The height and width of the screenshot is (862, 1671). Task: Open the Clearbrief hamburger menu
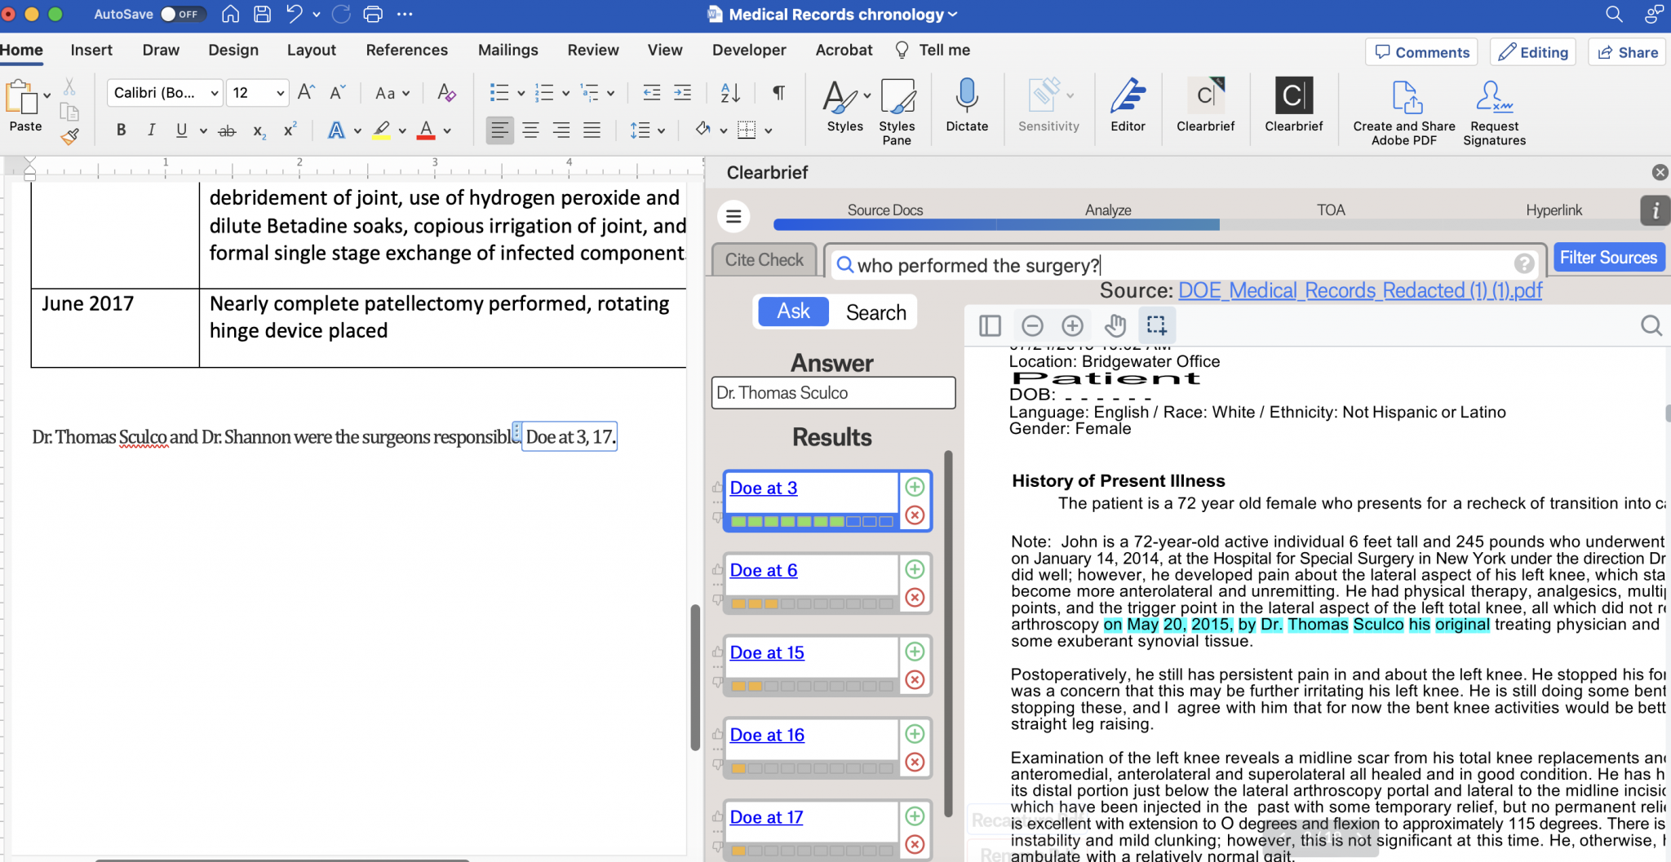coord(732,216)
